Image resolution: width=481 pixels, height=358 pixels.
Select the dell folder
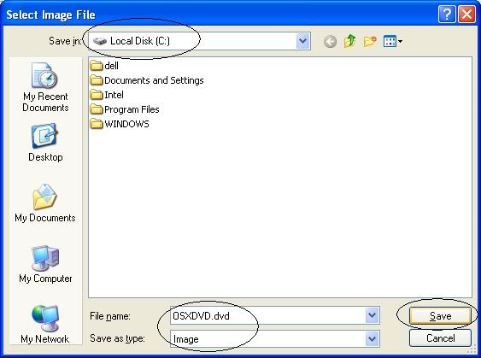pos(104,65)
